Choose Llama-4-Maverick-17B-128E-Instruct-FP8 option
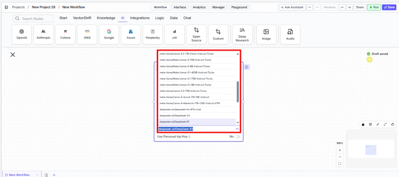Viewport: 399px width, 177px height. click(x=197, y=103)
